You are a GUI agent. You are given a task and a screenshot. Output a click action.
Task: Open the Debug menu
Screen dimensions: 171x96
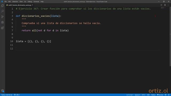tap(30, 2)
